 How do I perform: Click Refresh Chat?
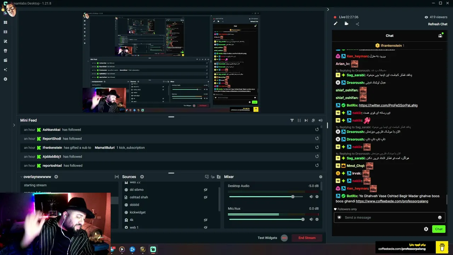pyautogui.click(x=438, y=24)
